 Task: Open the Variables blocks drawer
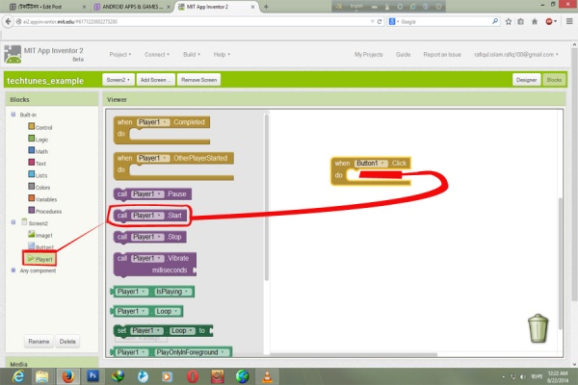[42, 199]
